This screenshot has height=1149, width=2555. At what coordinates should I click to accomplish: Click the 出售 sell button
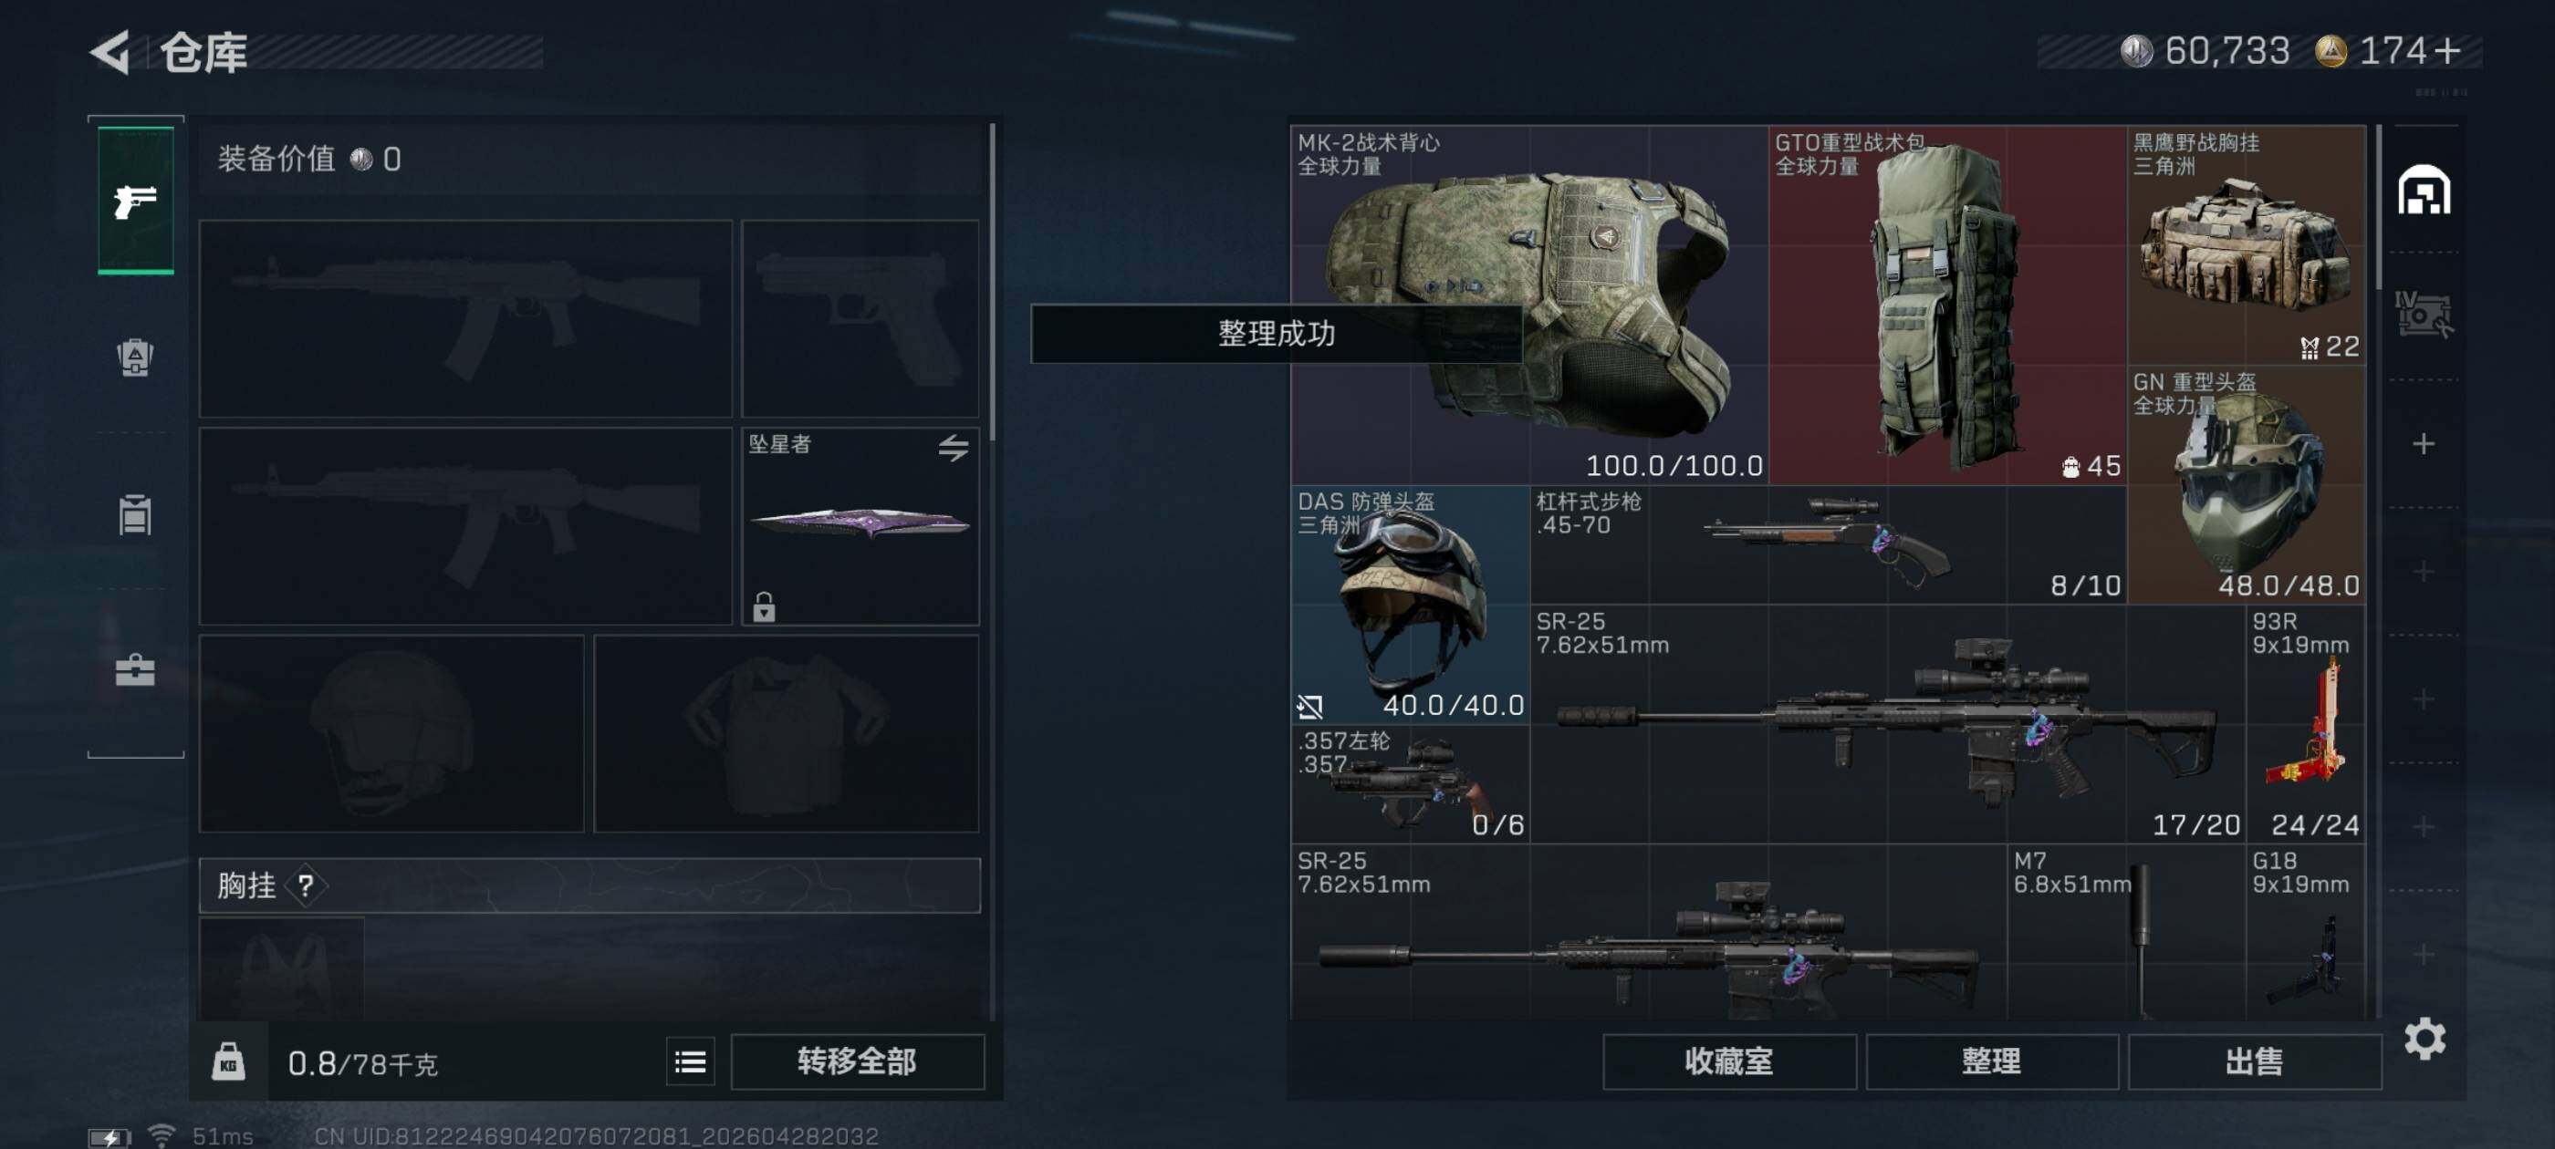[x=2255, y=1061]
